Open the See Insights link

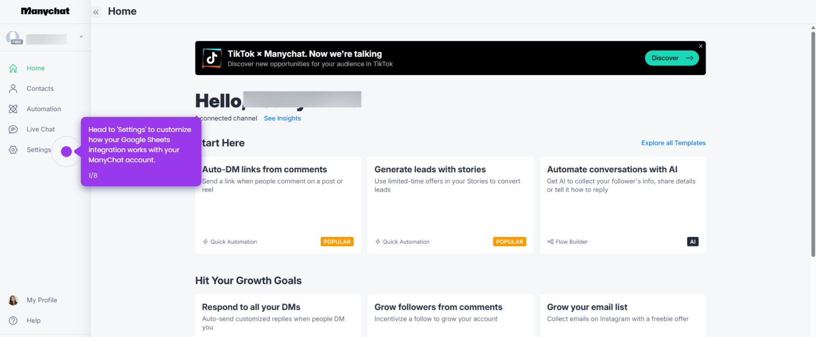(282, 118)
